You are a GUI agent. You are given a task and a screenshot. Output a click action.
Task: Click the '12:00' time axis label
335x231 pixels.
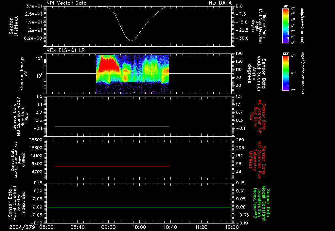click(x=232, y=227)
